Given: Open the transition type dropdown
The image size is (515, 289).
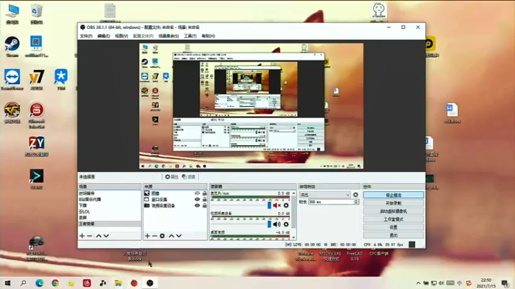Looking at the screenshot, I should pos(325,195).
